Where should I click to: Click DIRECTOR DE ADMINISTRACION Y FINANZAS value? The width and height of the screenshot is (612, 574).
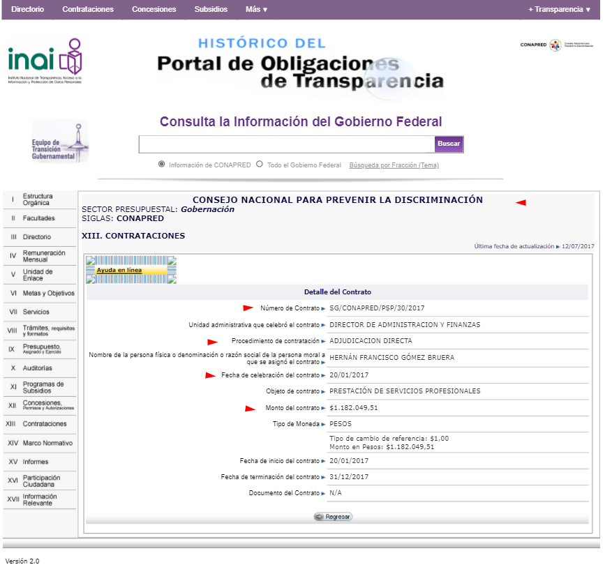(x=405, y=324)
